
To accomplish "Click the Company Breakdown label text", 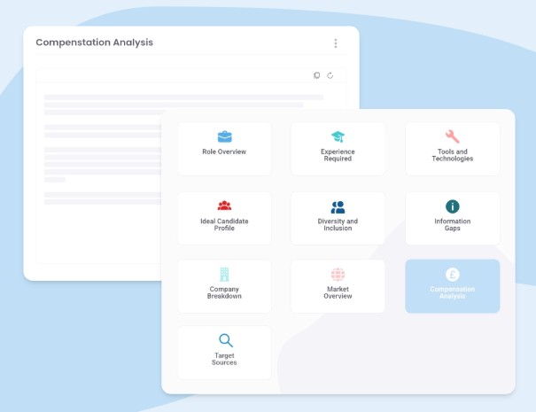I will (x=224, y=292).
